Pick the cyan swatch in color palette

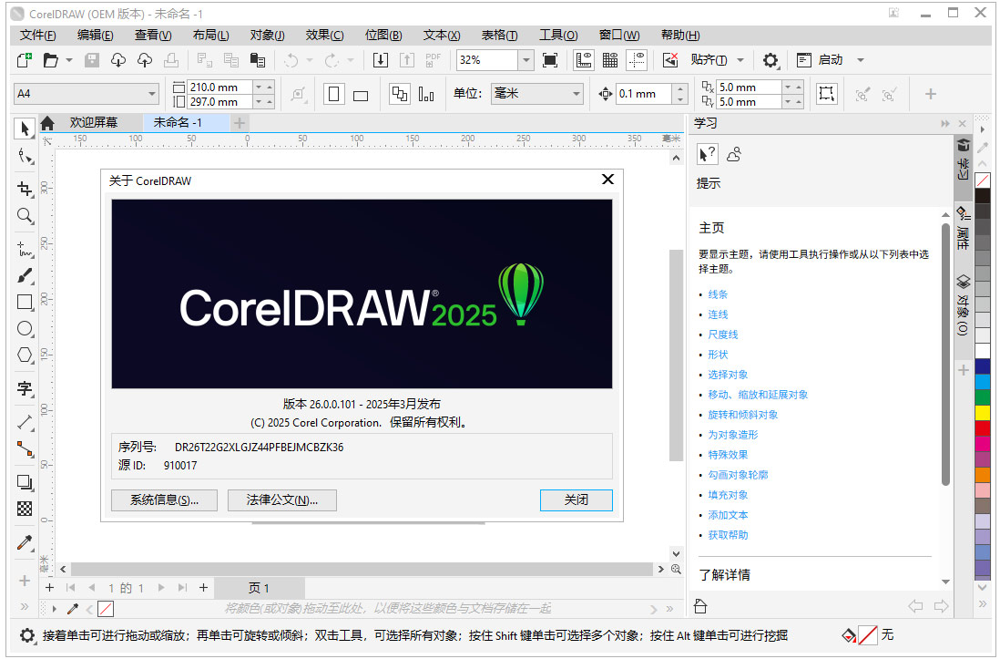(x=982, y=382)
